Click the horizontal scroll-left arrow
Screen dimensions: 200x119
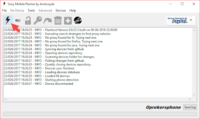[6, 99]
